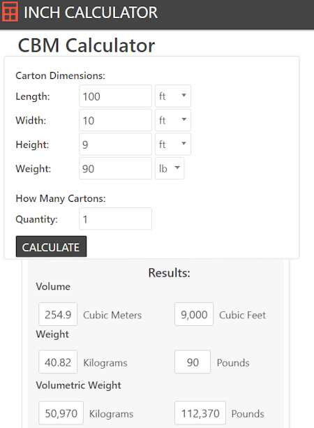Select the volumetric weight Pounds result 112,370

coord(200,413)
